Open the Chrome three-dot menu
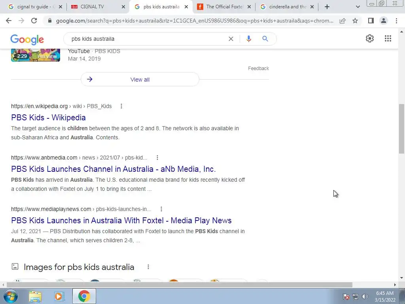The height and width of the screenshot is (304, 405). (396, 21)
